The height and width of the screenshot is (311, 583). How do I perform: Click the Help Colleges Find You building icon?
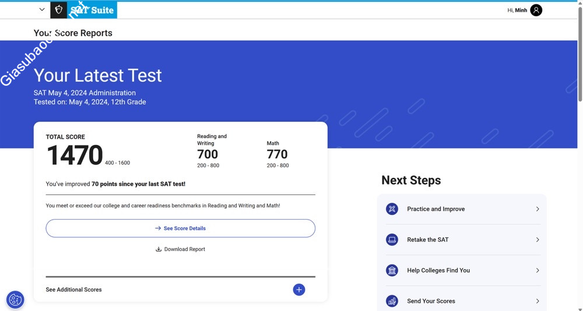coord(392,270)
